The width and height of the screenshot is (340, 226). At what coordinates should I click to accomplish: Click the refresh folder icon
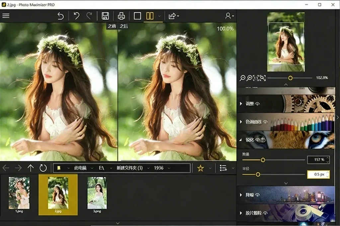(43, 168)
